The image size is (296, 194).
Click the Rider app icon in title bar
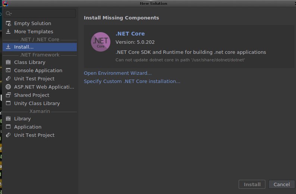pyautogui.click(x=5, y=3)
